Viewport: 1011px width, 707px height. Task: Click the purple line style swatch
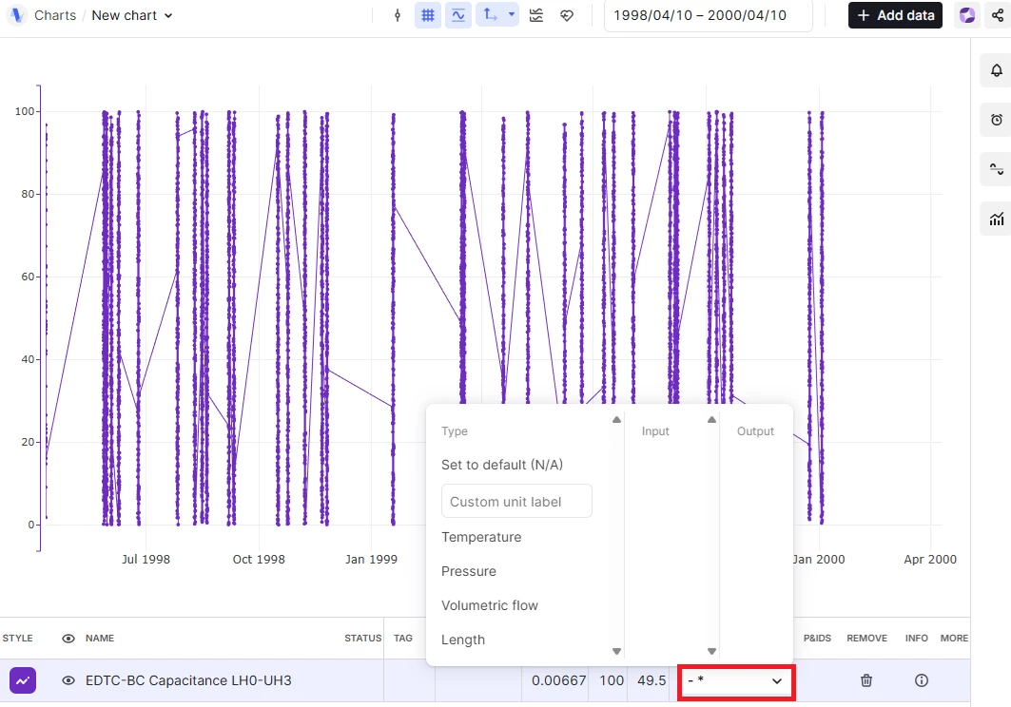pos(23,680)
